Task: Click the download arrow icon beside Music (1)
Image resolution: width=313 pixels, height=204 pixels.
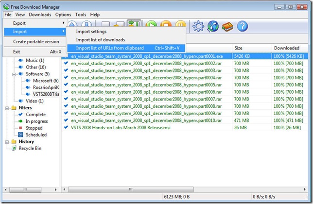Action: tap(20, 60)
